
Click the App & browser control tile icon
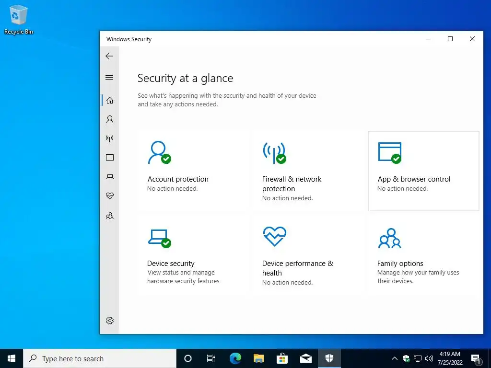click(390, 153)
